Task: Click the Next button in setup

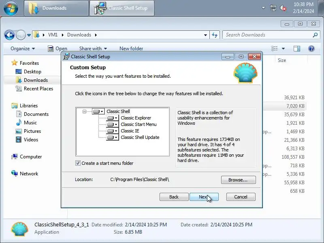Action: coord(204,197)
